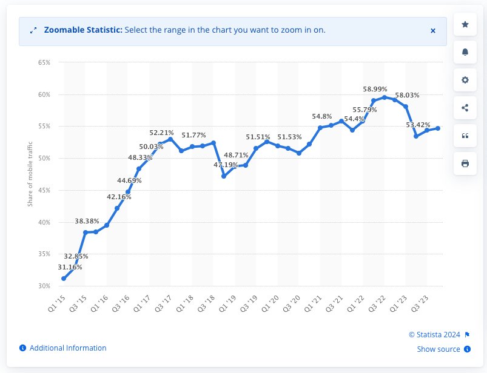Click the 52.21% data label

click(161, 132)
